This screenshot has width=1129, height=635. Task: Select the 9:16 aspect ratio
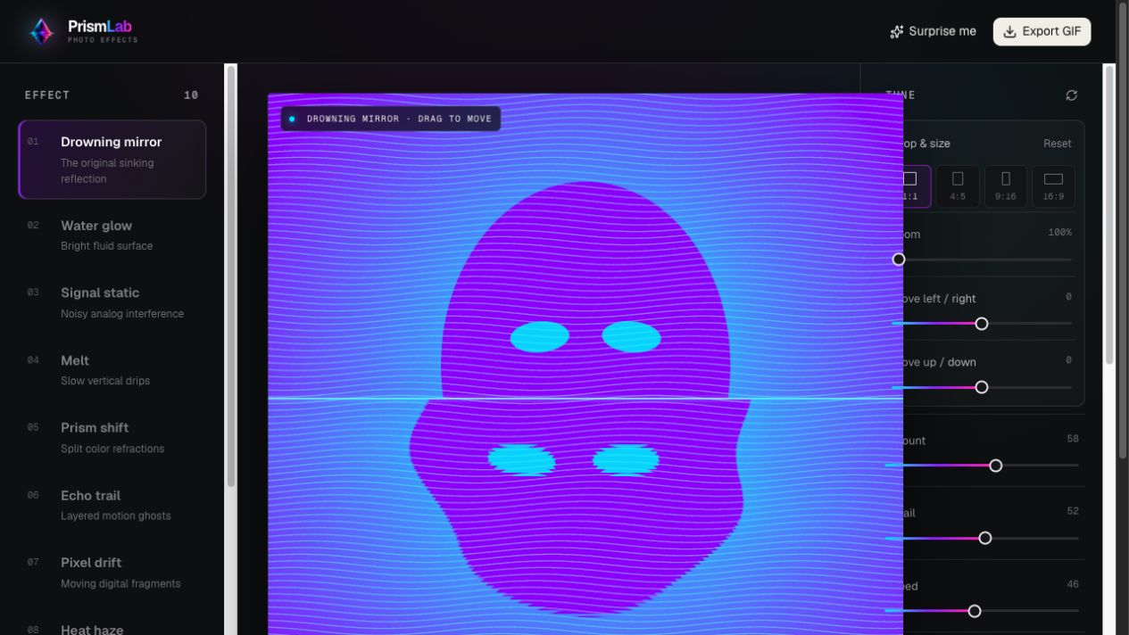(x=1006, y=186)
